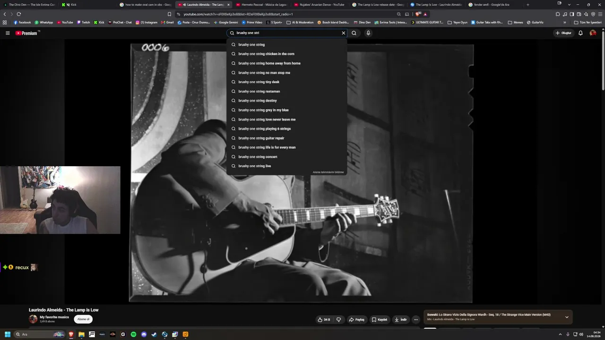Open Discord from the taskbar
The width and height of the screenshot is (605, 340).
click(144, 334)
